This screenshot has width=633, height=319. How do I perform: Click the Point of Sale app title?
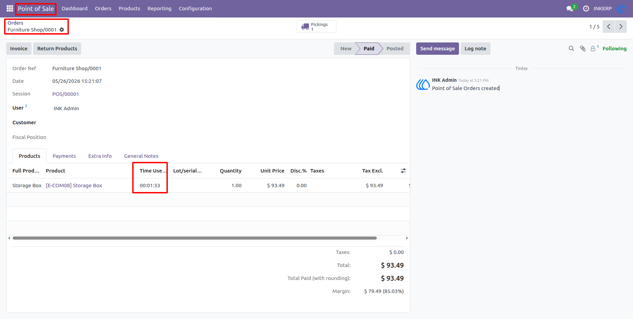(x=36, y=9)
